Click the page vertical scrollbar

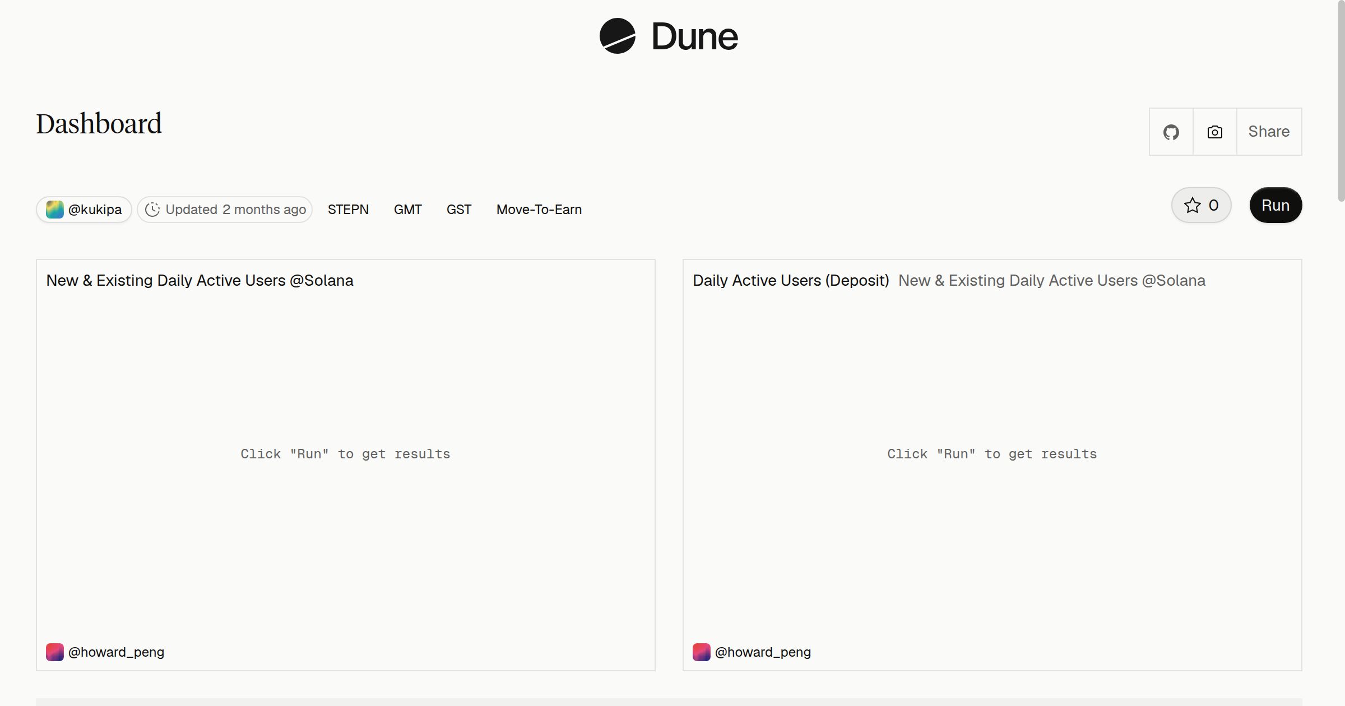click(x=1341, y=101)
